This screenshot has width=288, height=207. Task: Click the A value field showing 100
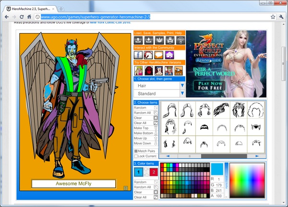(x=219, y=196)
